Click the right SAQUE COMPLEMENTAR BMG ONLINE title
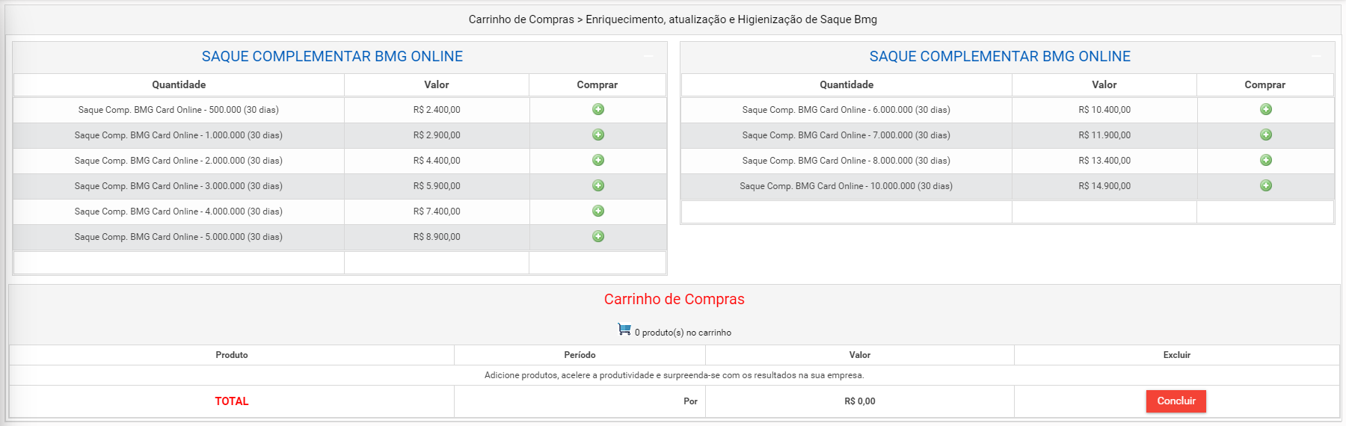The width and height of the screenshot is (1346, 426). pos(1000,57)
